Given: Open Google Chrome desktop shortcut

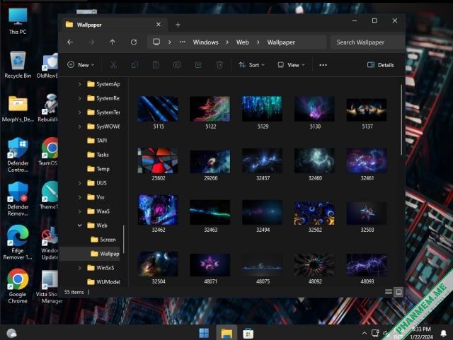Looking at the screenshot, I should coord(18,286).
